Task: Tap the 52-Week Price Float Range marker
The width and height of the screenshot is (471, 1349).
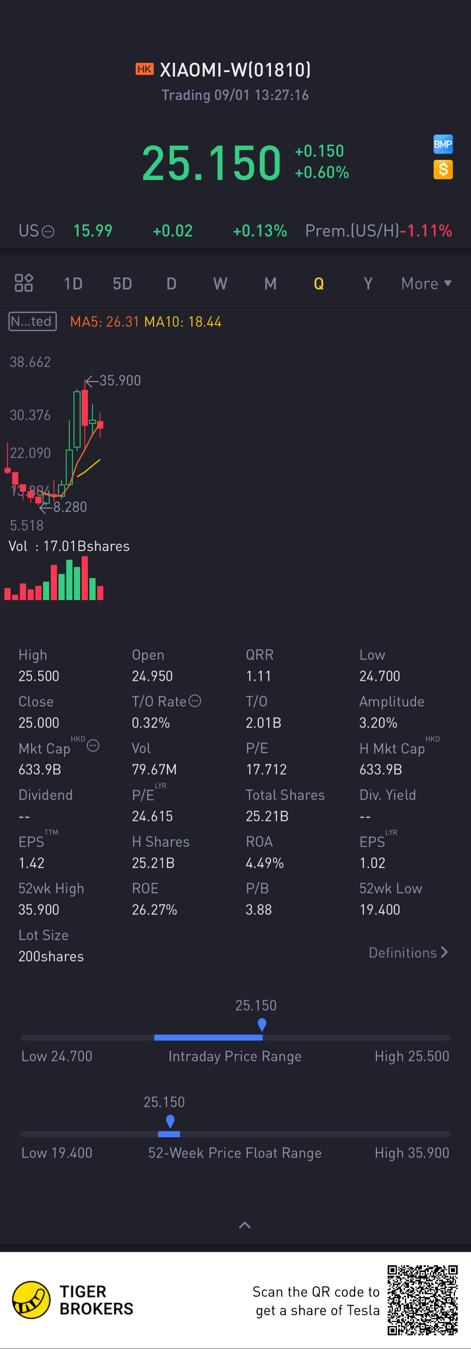Action: pyautogui.click(x=170, y=1121)
